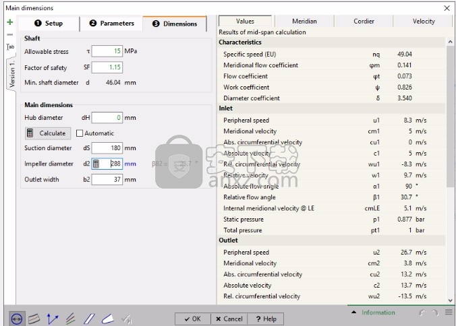Viewport: 456px width, 326px height.
Task: Click the Allowable stress input field
Action: click(x=107, y=51)
